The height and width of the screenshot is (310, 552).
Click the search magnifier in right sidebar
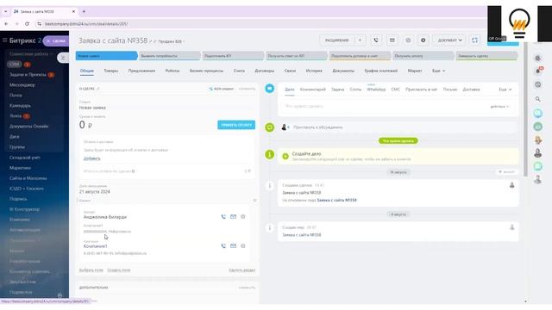click(x=538, y=99)
